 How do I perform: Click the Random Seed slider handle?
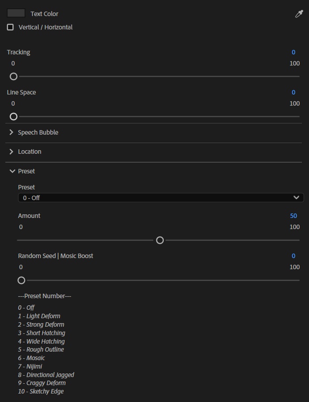(x=21, y=280)
